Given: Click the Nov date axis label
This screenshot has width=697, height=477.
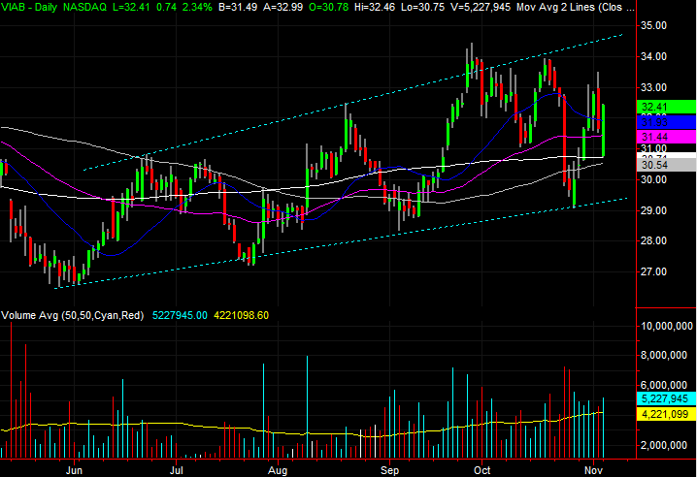Looking at the screenshot, I should (593, 470).
